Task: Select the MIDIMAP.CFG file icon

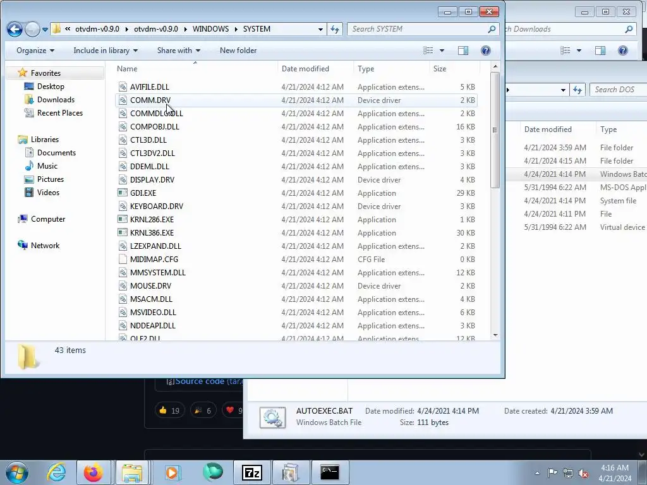Action: pos(123,260)
